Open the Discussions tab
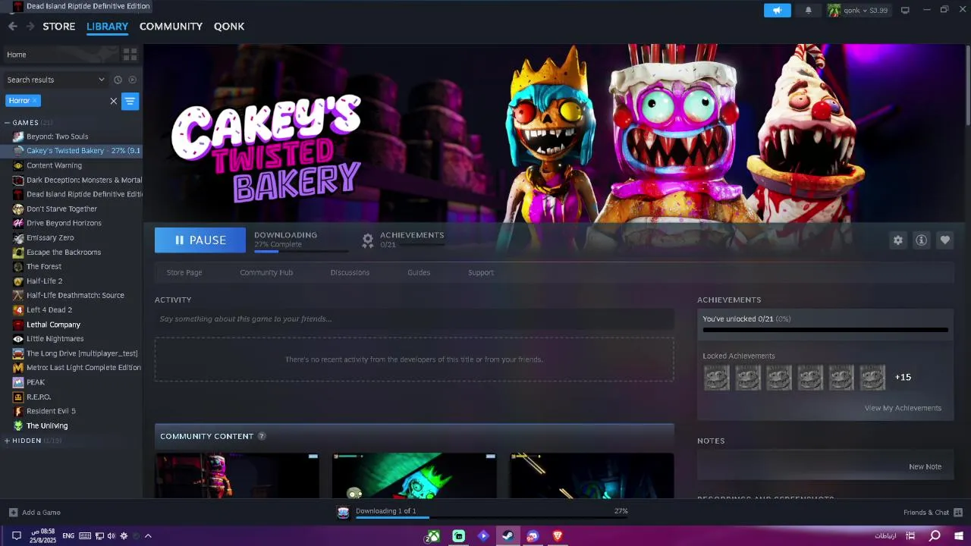Viewport: 971px width, 546px height. click(350, 272)
